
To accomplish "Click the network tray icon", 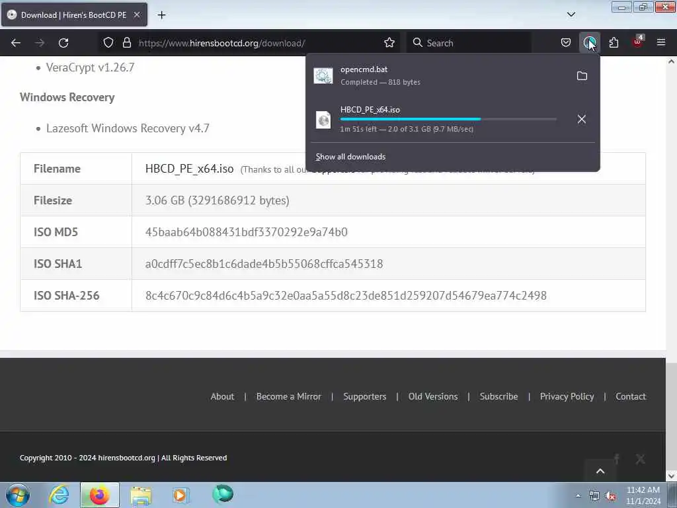I will coord(594,496).
